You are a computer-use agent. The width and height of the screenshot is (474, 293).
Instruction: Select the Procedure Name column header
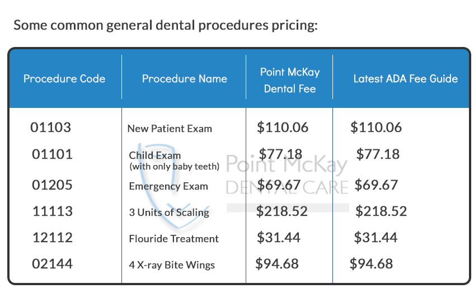click(x=185, y=79)
